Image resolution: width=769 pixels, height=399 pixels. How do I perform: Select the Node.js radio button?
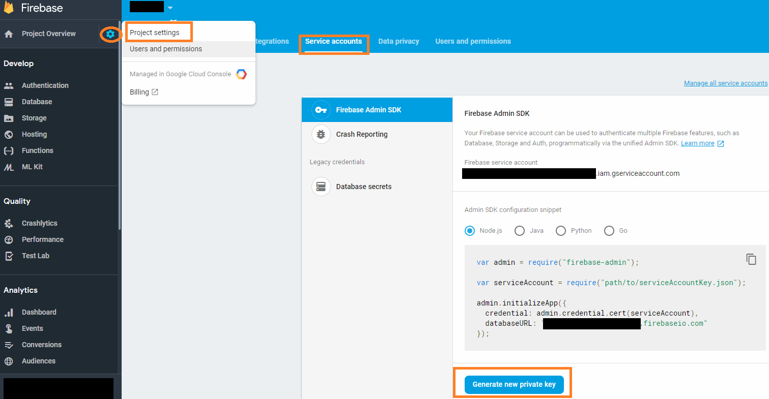click(470, 231)
